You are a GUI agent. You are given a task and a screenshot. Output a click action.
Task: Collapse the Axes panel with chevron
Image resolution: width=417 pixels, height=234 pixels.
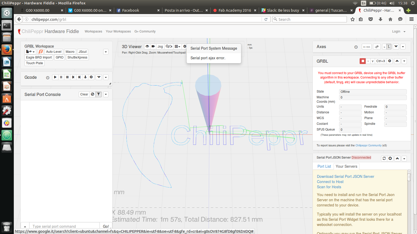coord(396,47)
